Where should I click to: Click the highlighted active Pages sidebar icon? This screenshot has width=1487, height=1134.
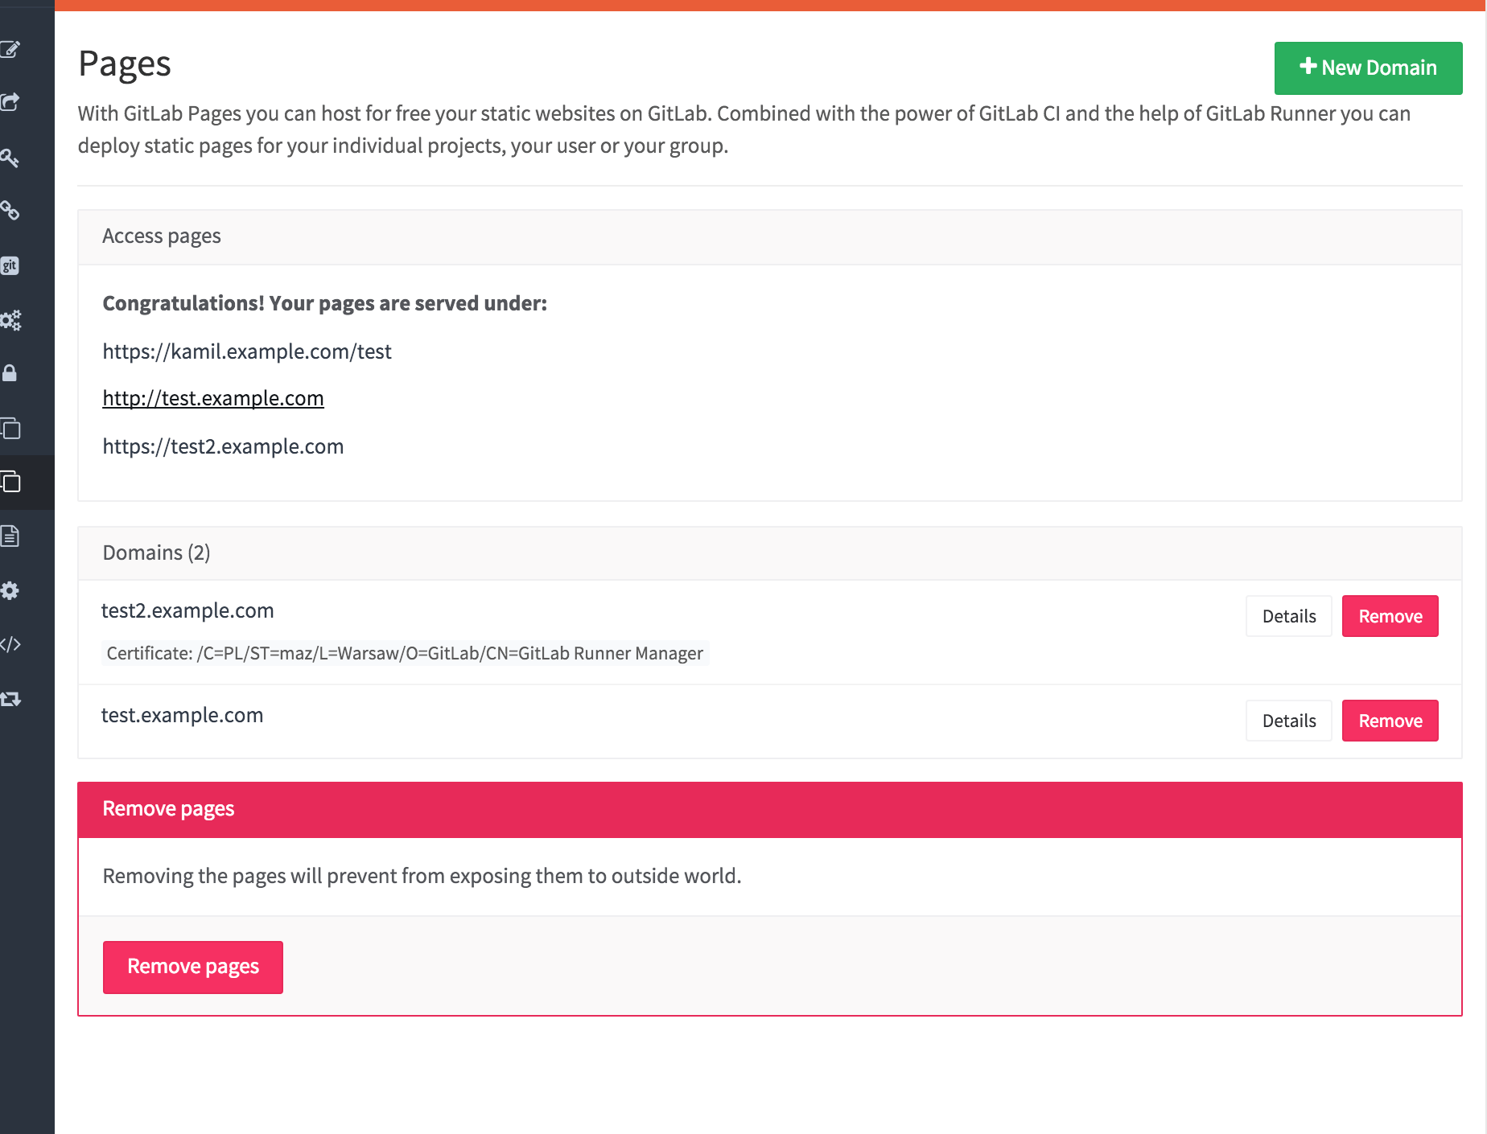[x=12, y=483]
